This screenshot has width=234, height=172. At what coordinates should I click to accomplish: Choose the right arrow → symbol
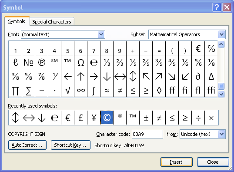coord(94,76)
